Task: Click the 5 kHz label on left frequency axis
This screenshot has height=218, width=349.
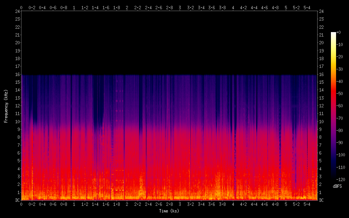Action: [x=18, y=161]
